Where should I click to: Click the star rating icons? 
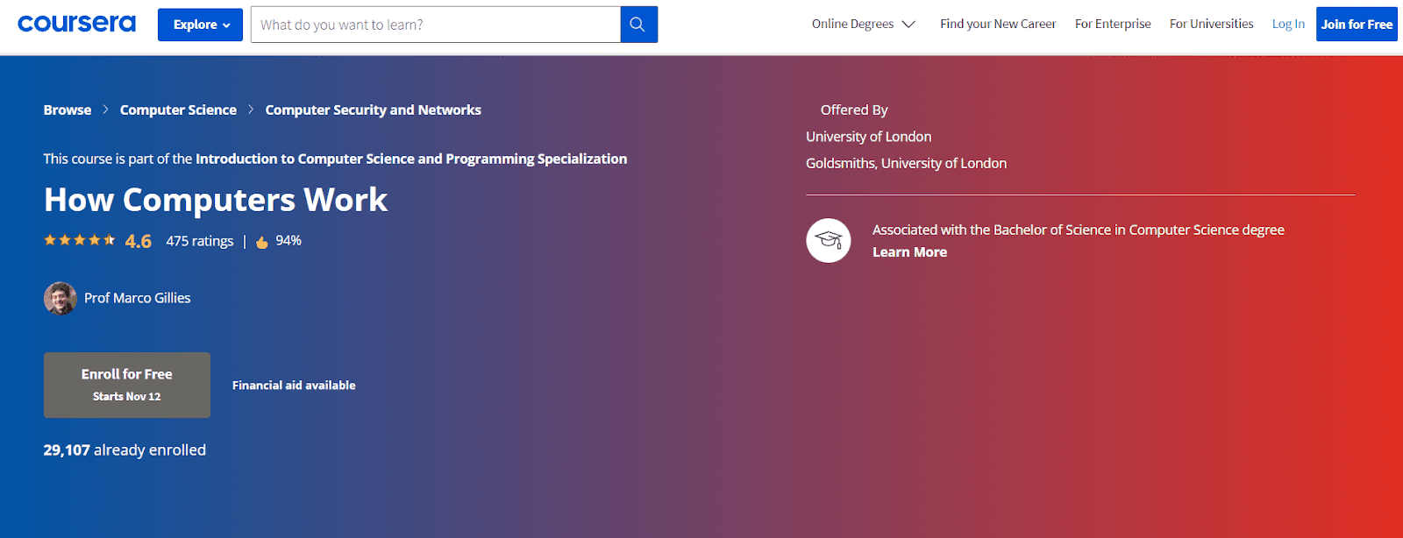click(79, 240)
